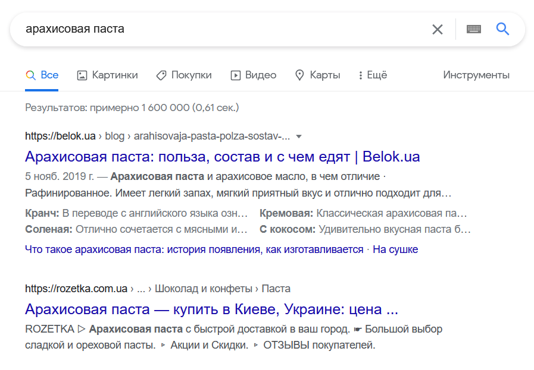Screen dimensions: 534x370
Task: Click the 'ОТЗЫВЫ покупателей.' snippet text
Action: tap(319, 346)
